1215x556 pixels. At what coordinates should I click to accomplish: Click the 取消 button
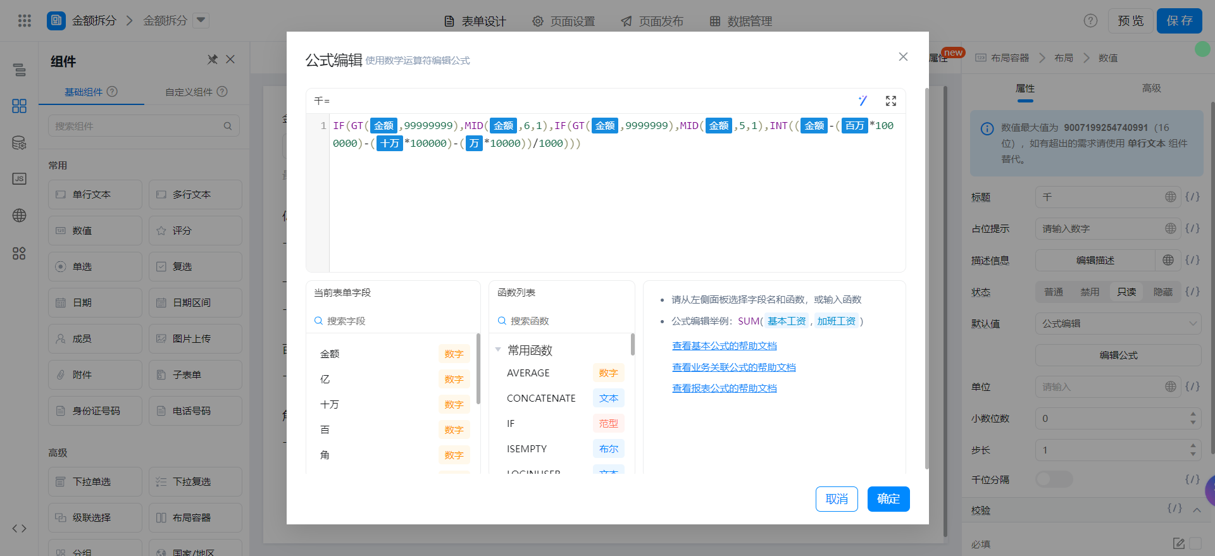pos(837,499)
